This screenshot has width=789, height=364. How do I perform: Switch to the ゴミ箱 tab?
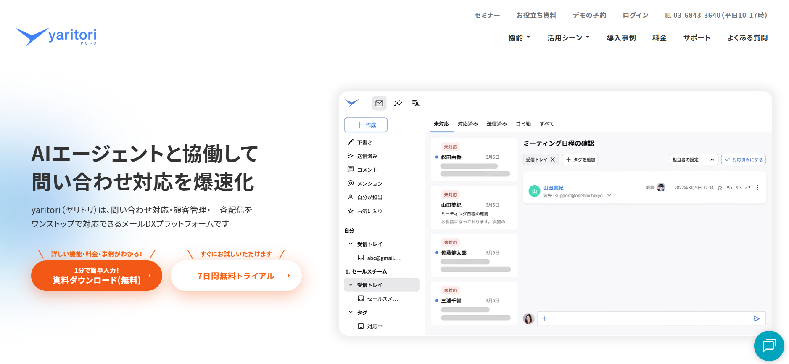coord(523,124)
